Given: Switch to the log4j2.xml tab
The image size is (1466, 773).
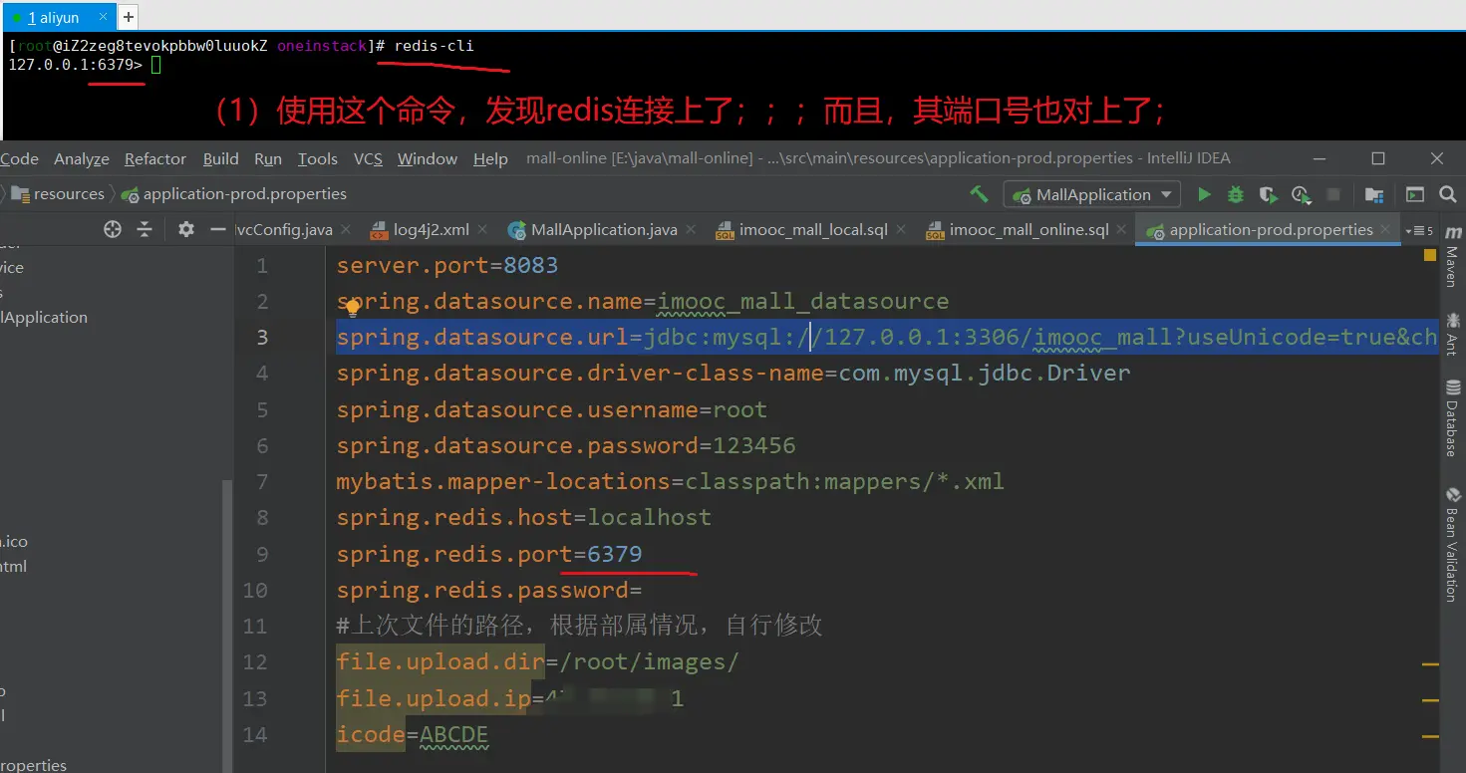Looking at the screenshot, I should click(x=430, y=230).
